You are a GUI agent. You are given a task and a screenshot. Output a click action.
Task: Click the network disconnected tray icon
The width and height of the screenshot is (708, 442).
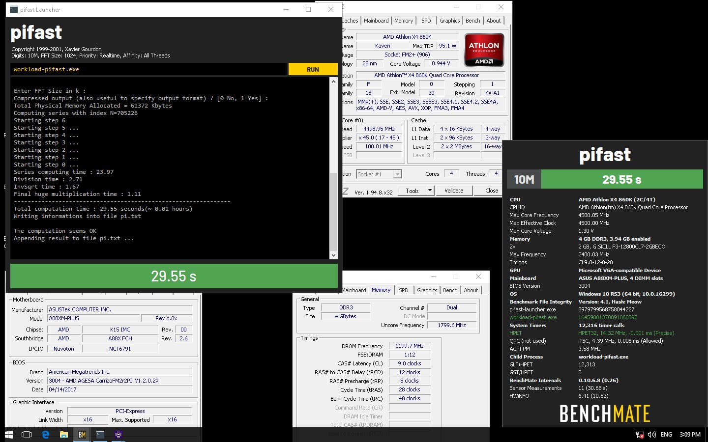coord(640,435)
